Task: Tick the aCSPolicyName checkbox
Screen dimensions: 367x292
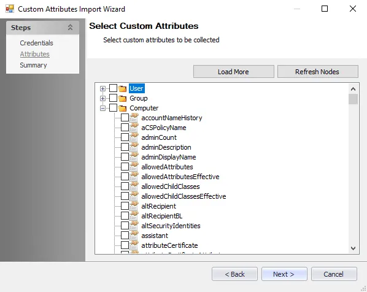Action: click(x=125, y=128)
